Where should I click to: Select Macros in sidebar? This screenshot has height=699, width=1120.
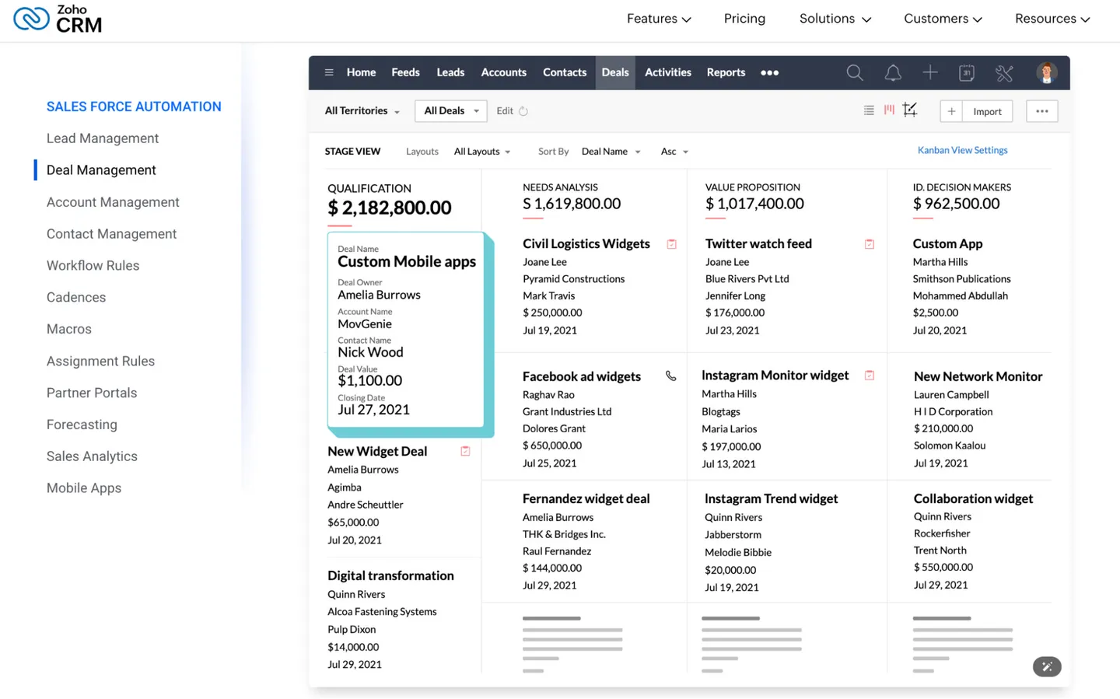69,330
